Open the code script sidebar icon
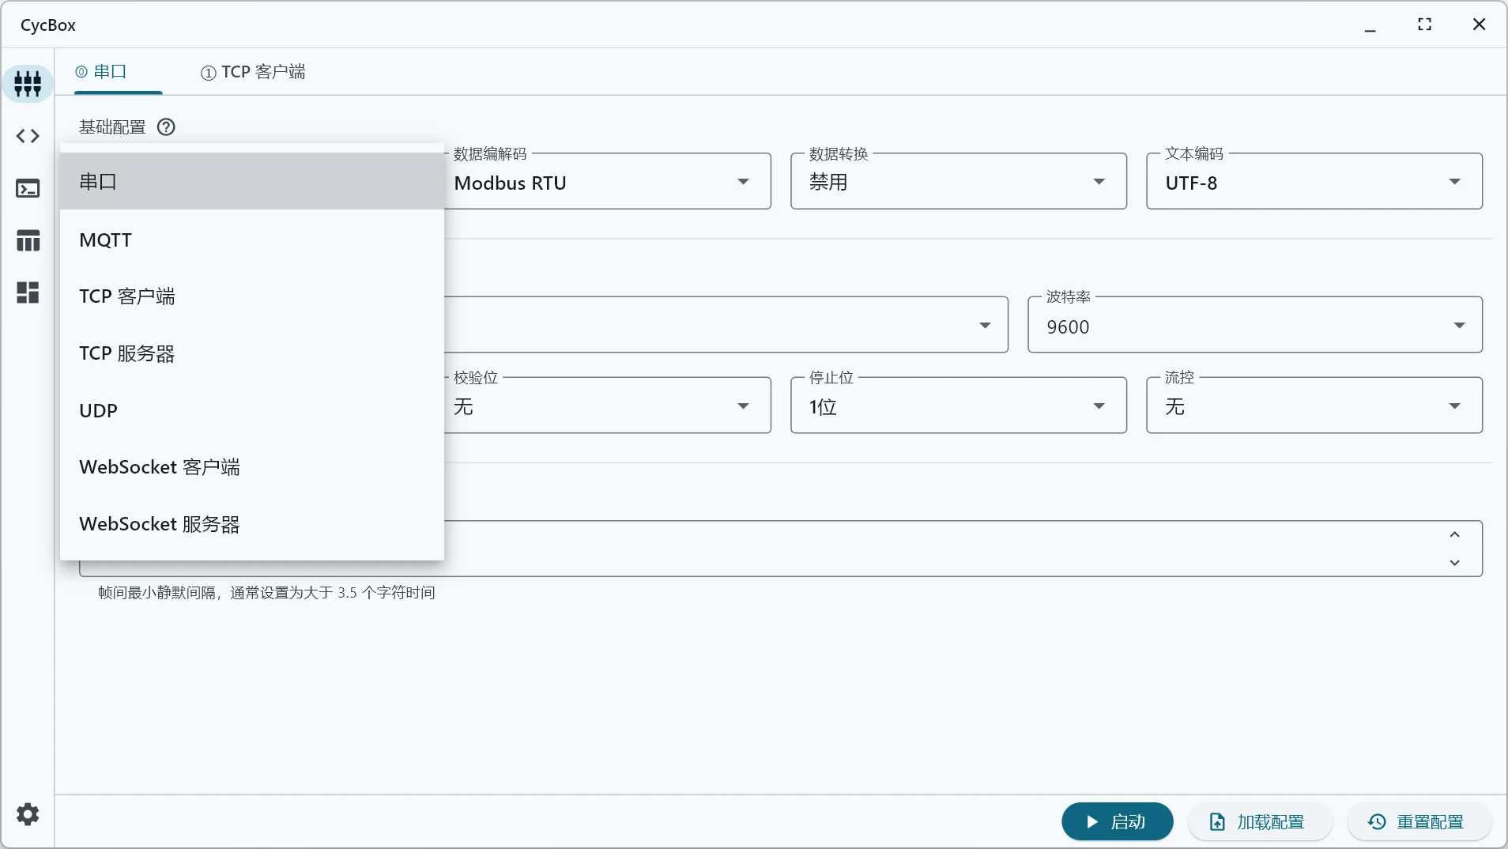This screenshot has width=1508, height=849. tap(28, 136)
